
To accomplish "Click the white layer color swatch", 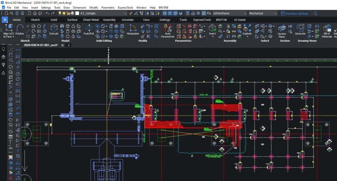I will pos(77,14).
